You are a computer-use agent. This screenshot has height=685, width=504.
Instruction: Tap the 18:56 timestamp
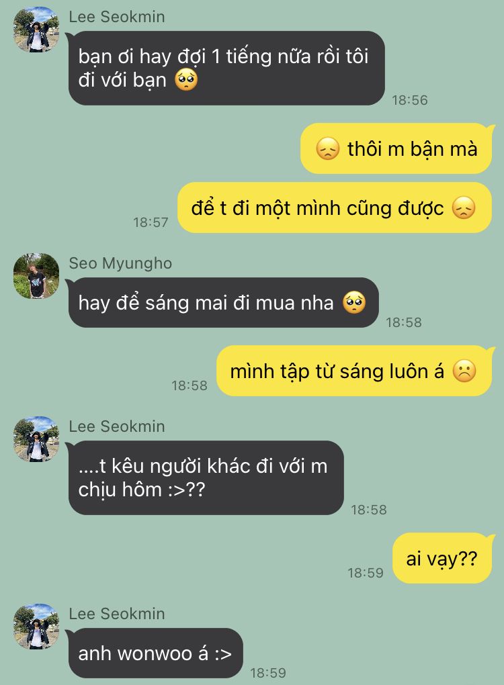(x=409, y=100)
